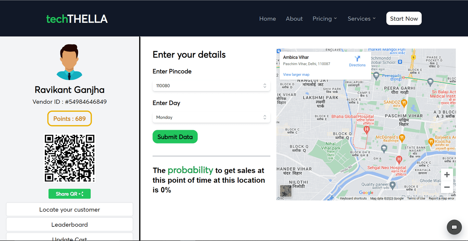Click Bhatia Global Hospital map marker

367,130
